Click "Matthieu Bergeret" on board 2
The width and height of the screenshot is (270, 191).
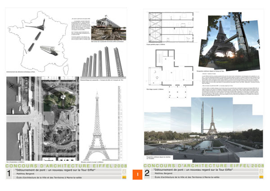coord(163,173)
